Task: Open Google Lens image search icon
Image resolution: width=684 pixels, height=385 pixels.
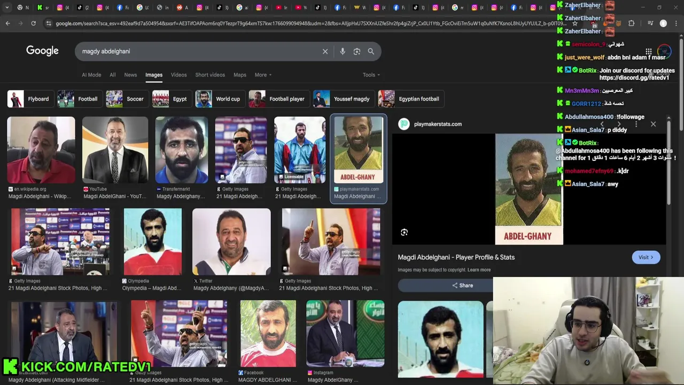Action: point(357,51)
